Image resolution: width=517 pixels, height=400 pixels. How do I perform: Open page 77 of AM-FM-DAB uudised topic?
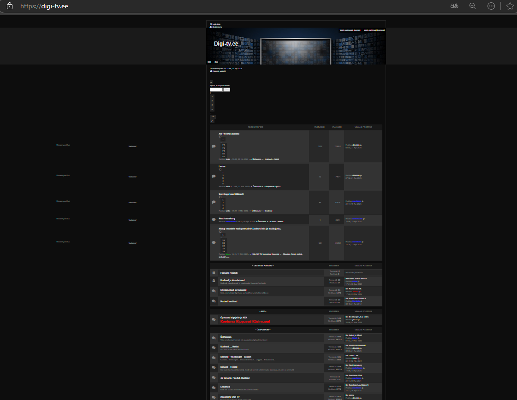click(224, 145)
